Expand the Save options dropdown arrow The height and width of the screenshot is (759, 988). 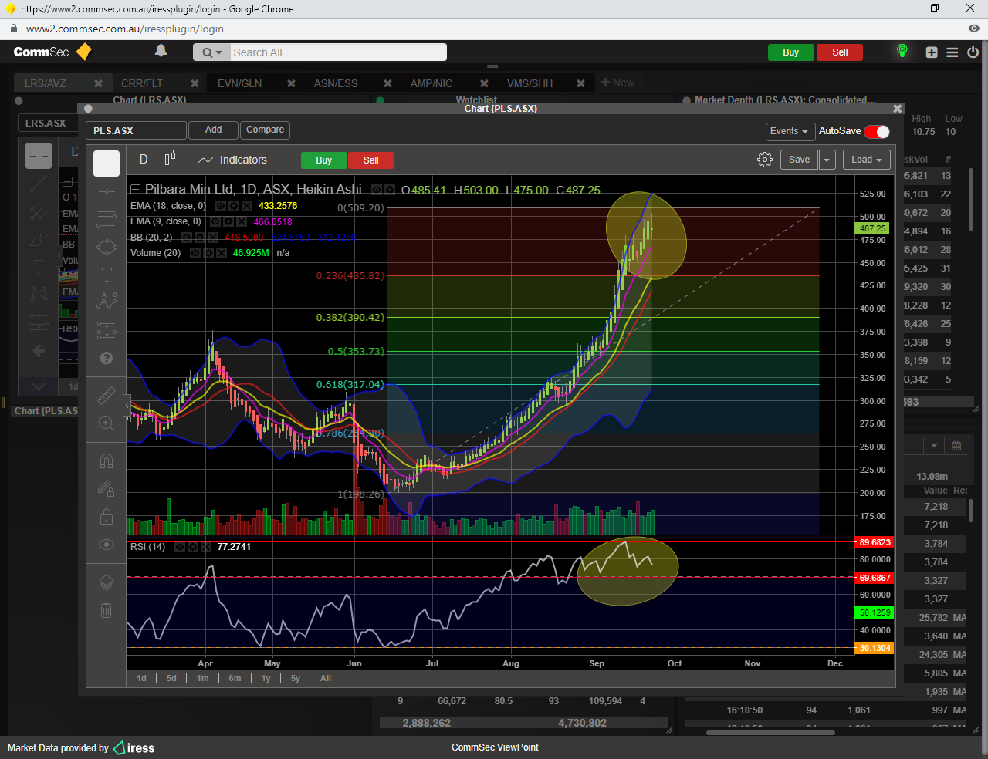[x=827, y=160]
